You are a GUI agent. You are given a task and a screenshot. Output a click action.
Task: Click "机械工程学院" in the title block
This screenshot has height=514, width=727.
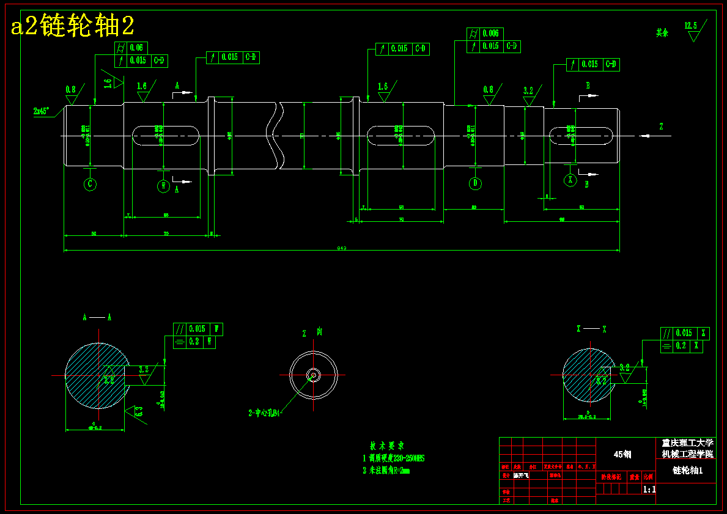(688, 454)
